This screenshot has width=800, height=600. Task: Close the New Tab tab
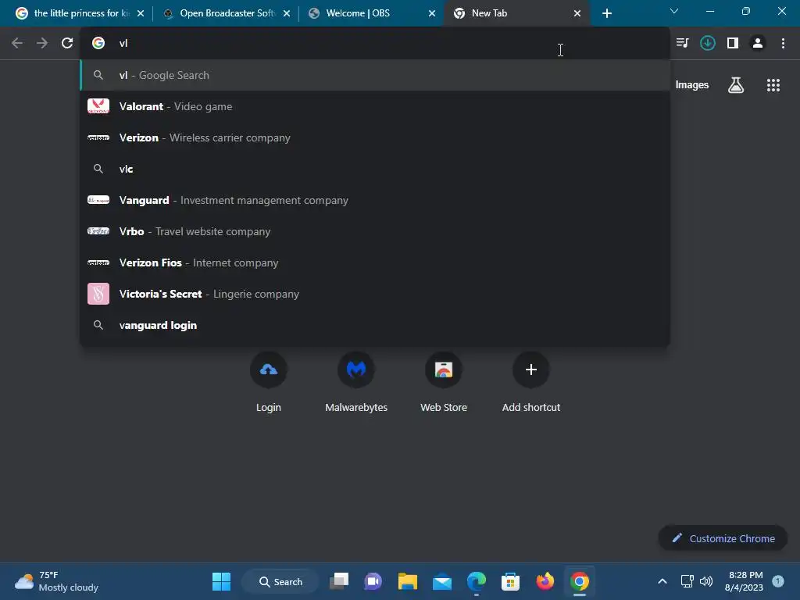pos(577,13)
